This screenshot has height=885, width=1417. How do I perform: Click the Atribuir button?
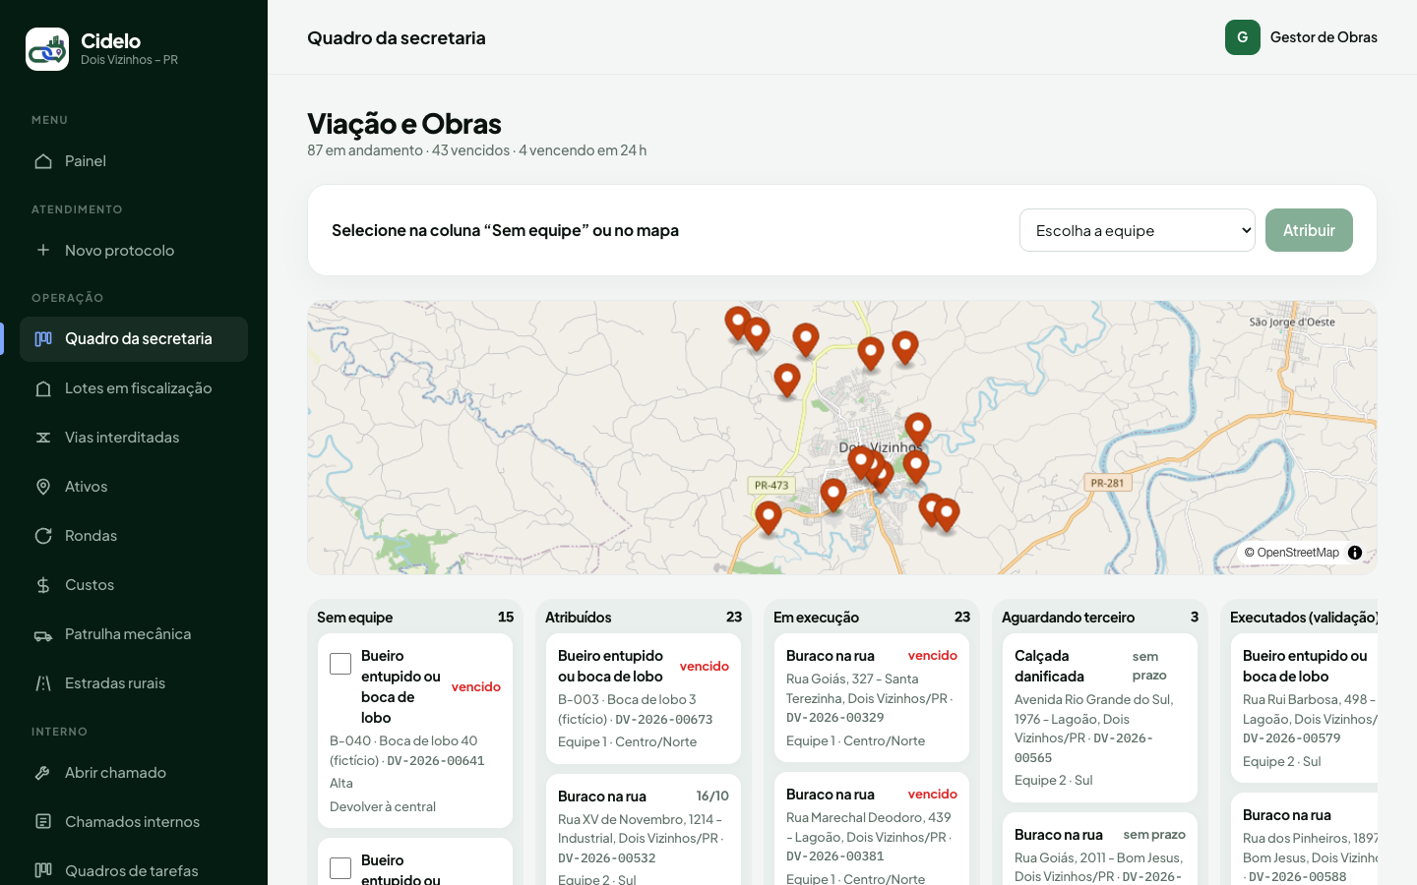[1309, 230]
